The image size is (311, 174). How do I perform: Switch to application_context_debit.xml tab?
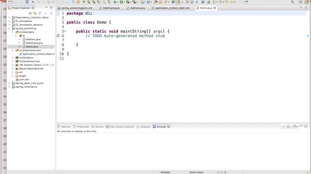(171, 8)
